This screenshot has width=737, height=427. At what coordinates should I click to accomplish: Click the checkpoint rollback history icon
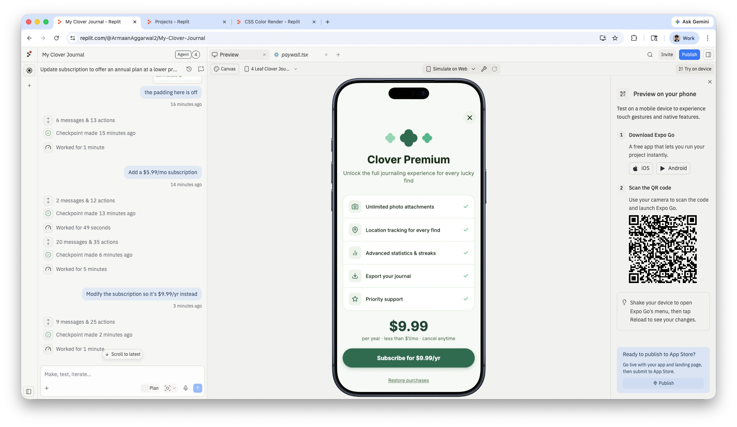189,69
